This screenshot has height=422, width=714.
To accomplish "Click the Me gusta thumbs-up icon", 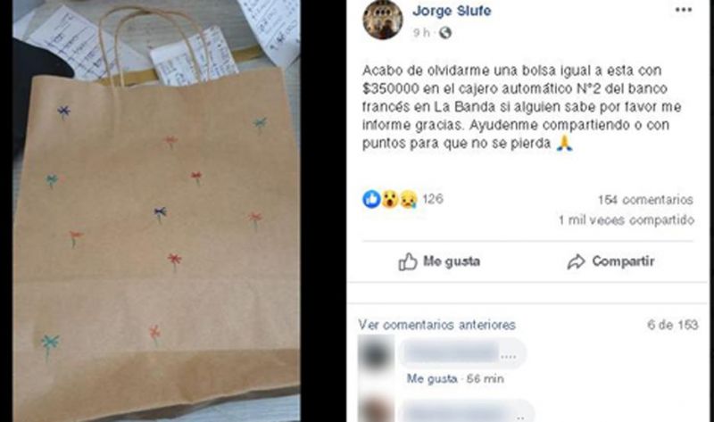I will [x=408, y=261].
